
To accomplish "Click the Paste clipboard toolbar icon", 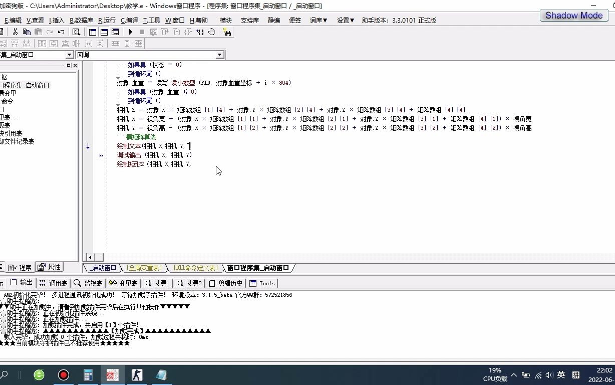I will coord(38,32).
